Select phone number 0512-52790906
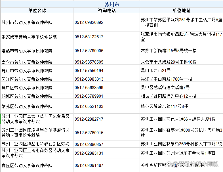 click(x=89, y=51)
